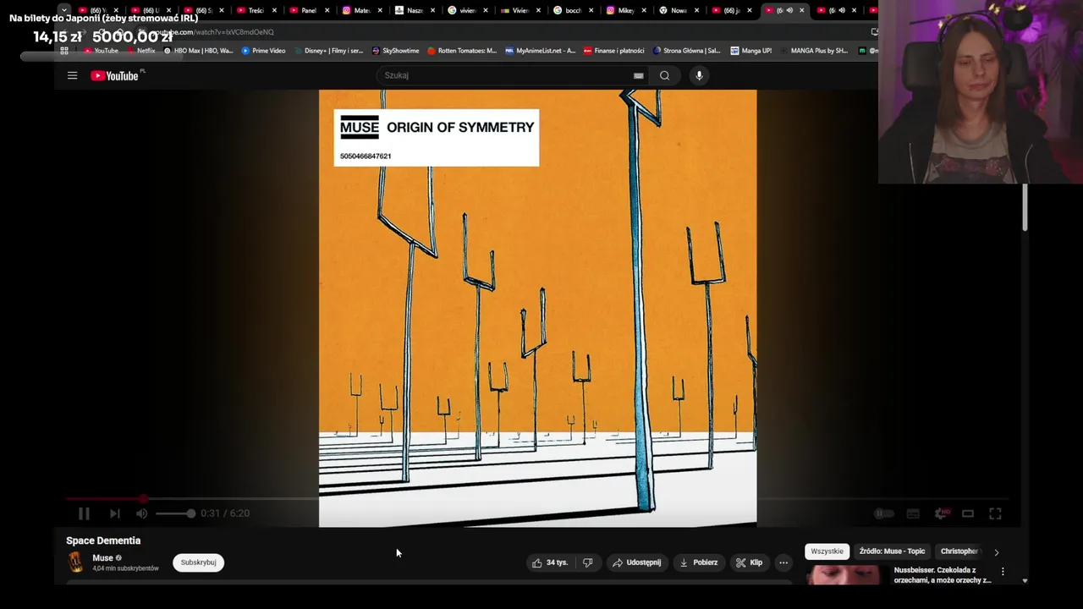Skip to the next video
This screenshot has height=609, width=1083.
[x=114, y=513]
